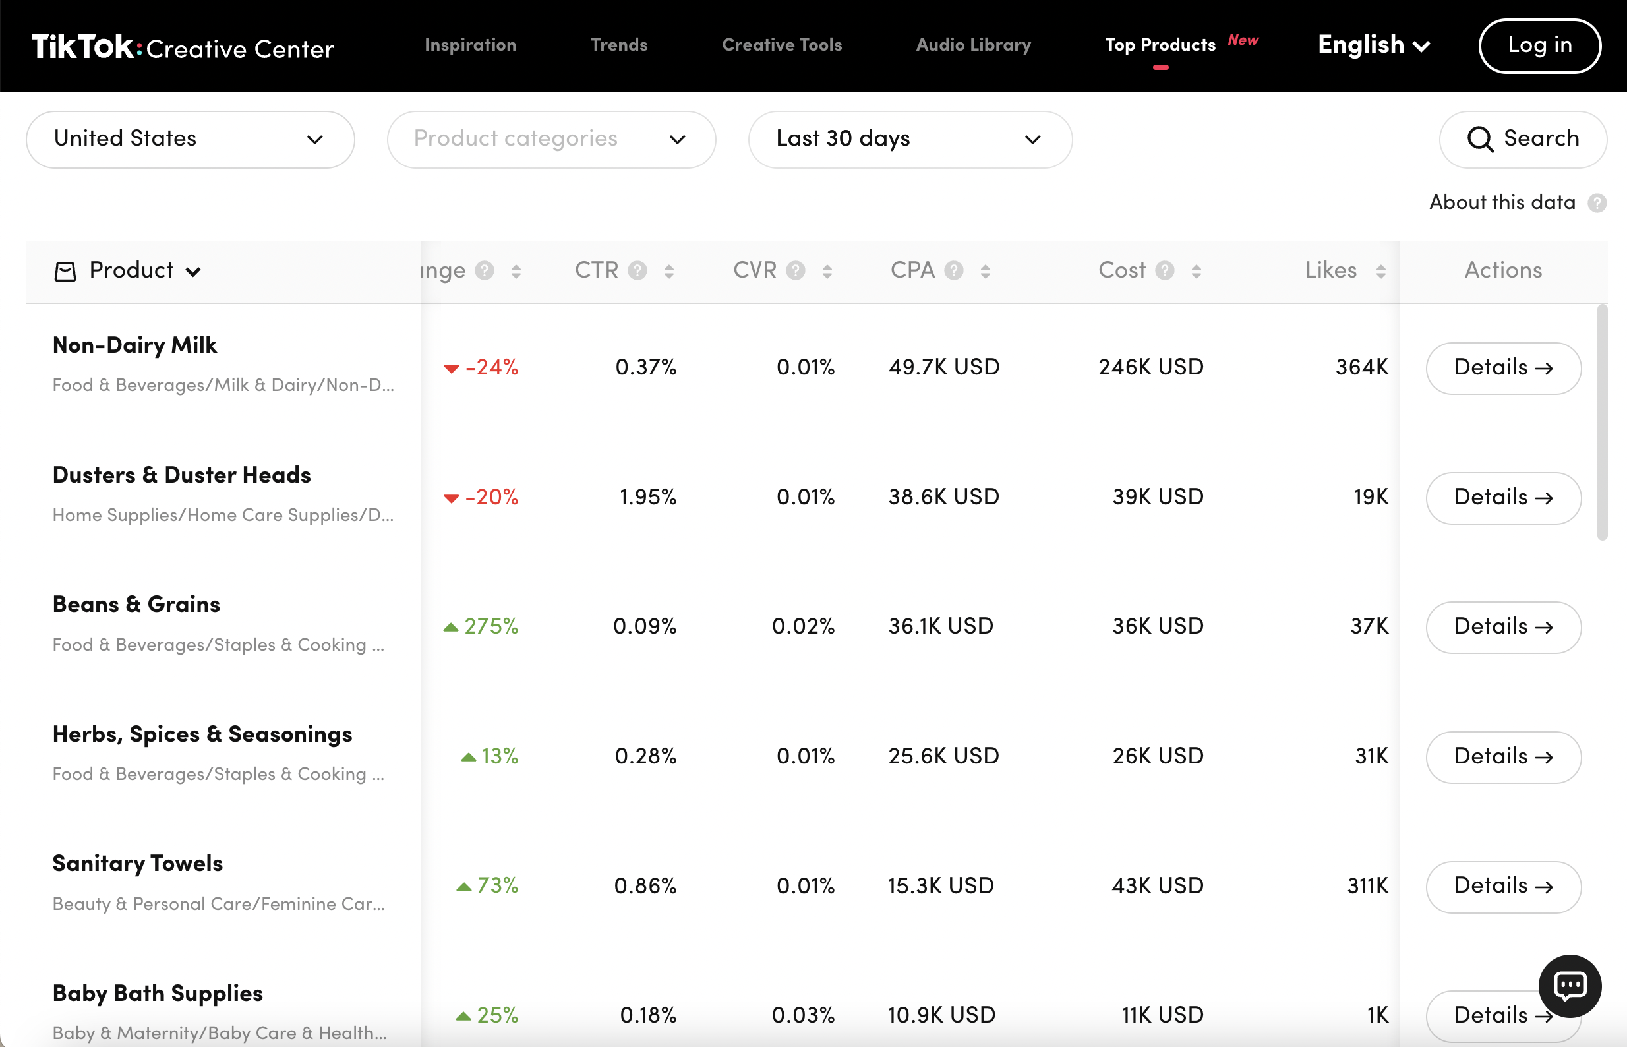Go to the Trends nav tab

click(x=618, y=45)
